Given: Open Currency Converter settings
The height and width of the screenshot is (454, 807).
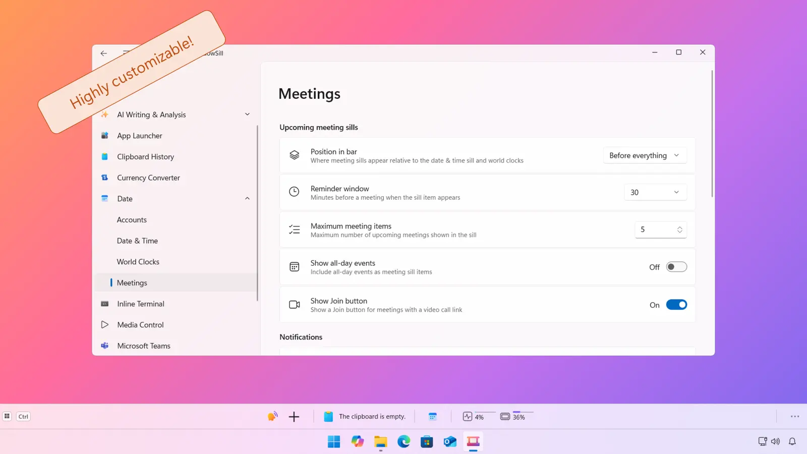Looking at the screenshot, I should (176, 178).
